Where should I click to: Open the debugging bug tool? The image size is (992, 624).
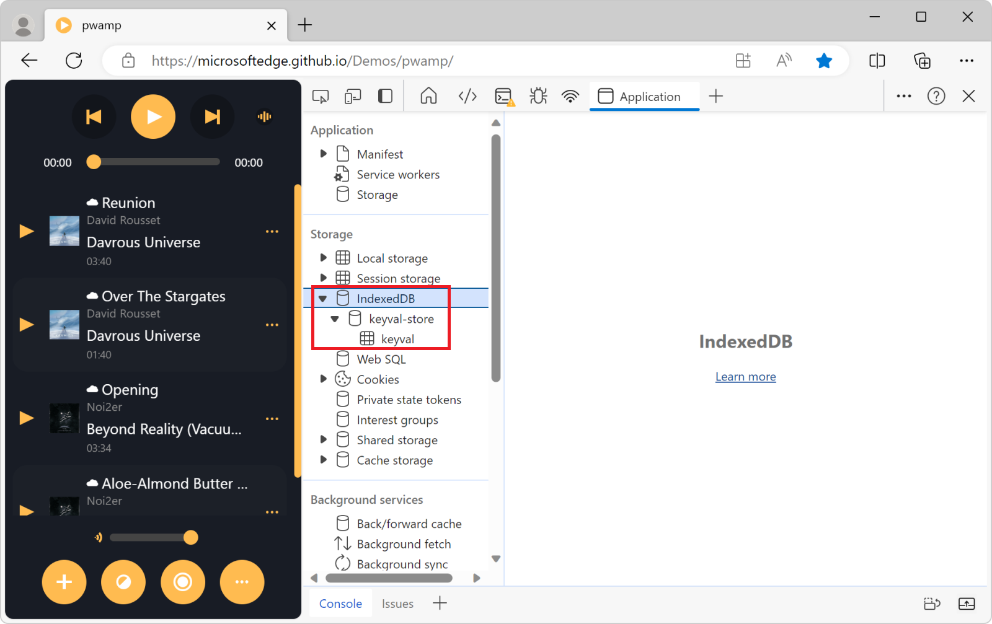[x=538, y=96]
